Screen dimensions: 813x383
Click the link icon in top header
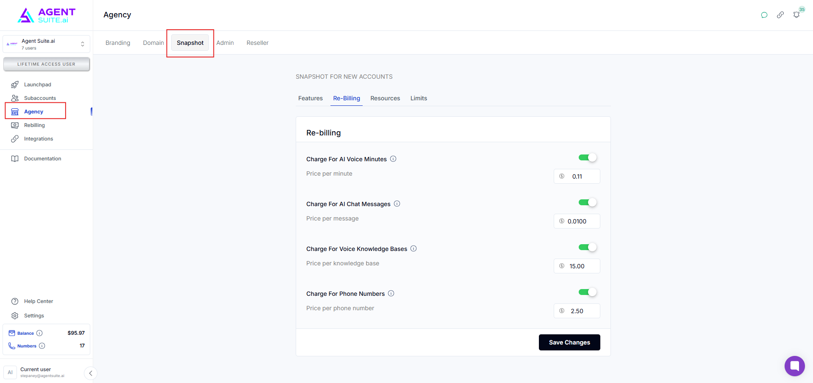point(780,15)
